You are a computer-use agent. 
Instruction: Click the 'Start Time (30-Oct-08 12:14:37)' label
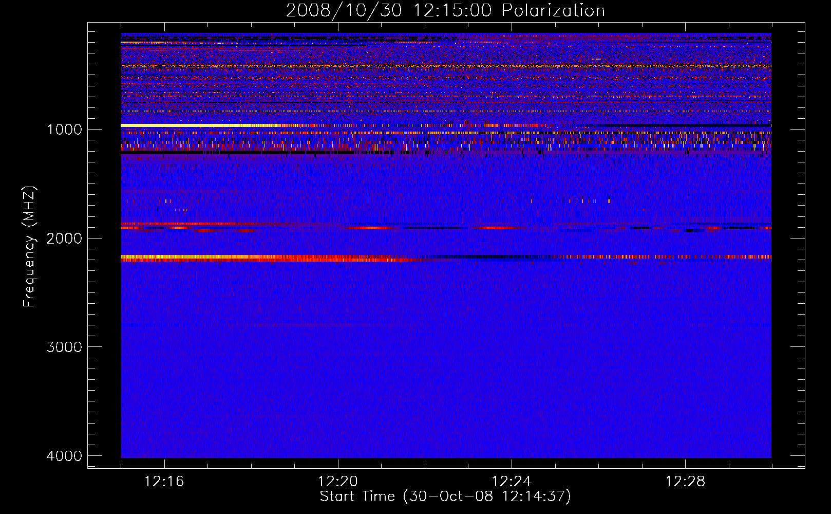click(445, 497)
